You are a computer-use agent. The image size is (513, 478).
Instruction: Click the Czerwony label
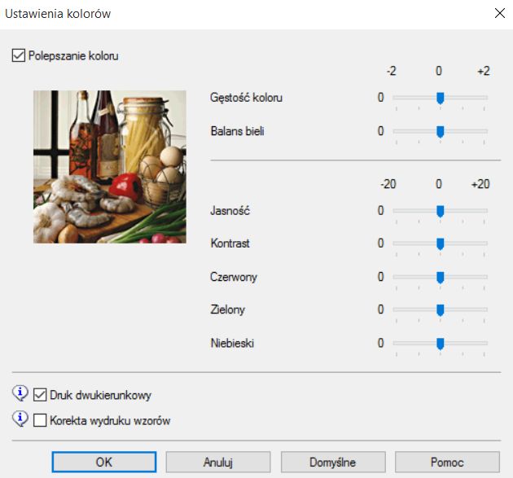click(234, 277)
